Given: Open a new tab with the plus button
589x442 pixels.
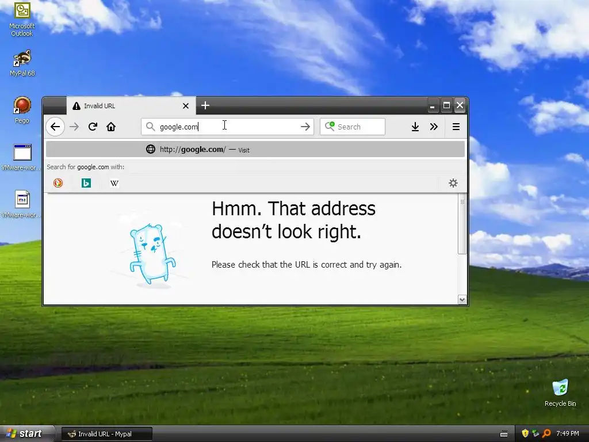Looking at the screenshot, I should 205,106.
